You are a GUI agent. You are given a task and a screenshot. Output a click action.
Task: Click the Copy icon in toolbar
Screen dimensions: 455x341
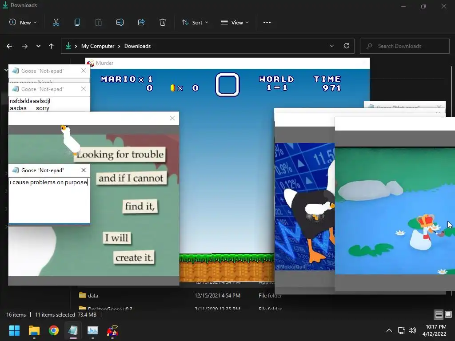77,22
